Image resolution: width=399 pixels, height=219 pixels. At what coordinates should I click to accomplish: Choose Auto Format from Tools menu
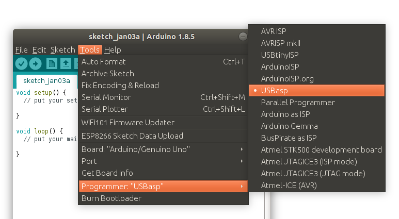pos(163,62)
